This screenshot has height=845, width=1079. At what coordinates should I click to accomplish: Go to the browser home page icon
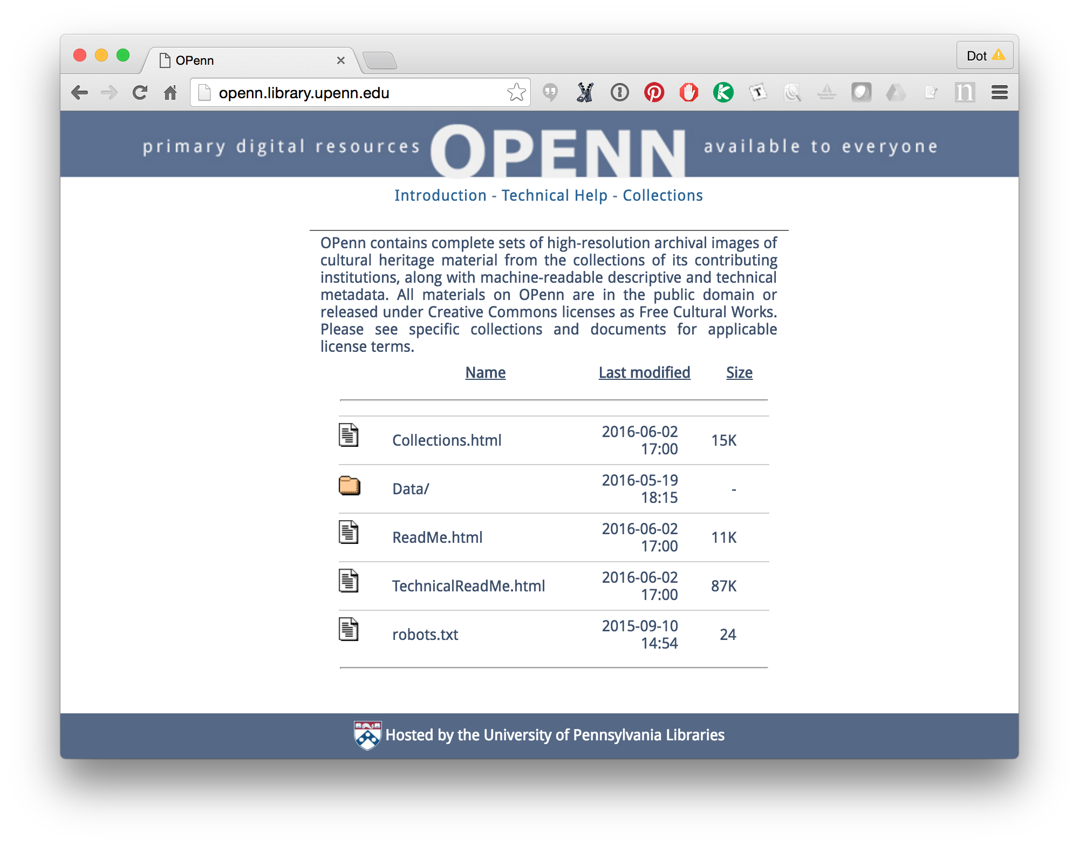(170, 93)
